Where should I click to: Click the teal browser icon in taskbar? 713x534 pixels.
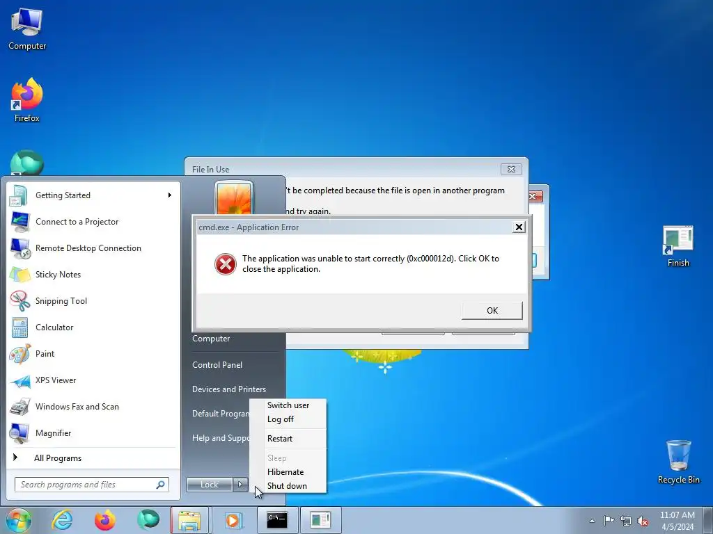click(148, 520)
